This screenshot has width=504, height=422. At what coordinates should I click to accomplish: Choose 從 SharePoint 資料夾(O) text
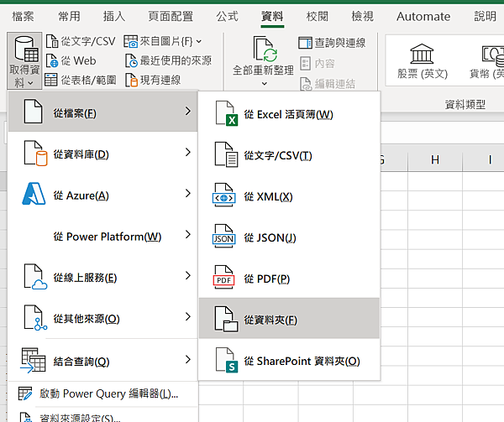(x=302, y=362)
